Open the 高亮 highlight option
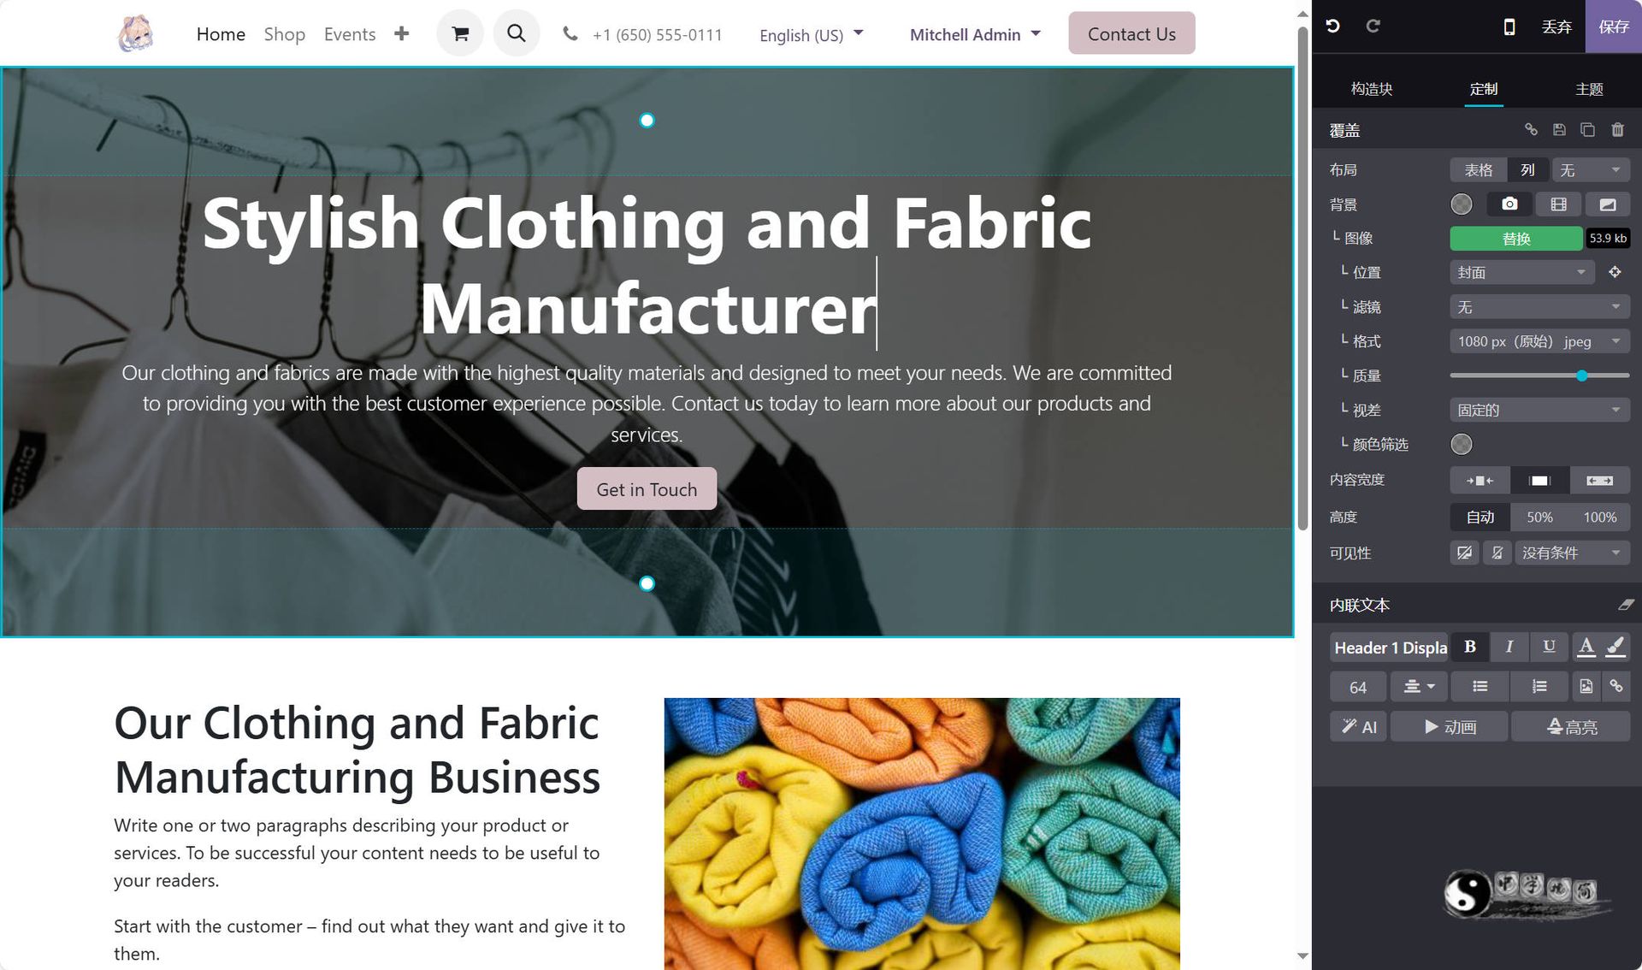The image size is (1642, 970). click(x=1570, y=727)
